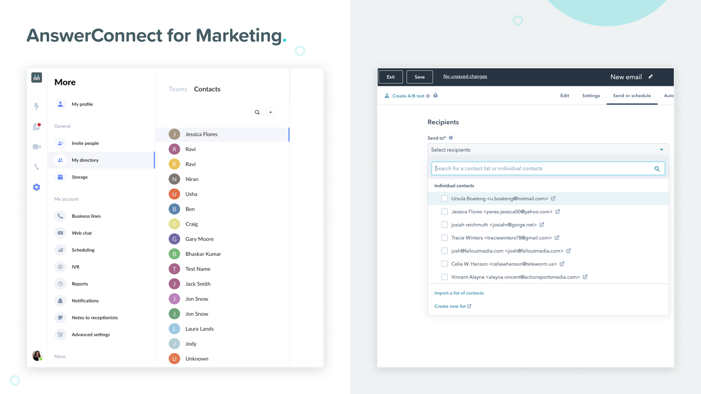Click the Import a list of contacts link

point(459,293)
